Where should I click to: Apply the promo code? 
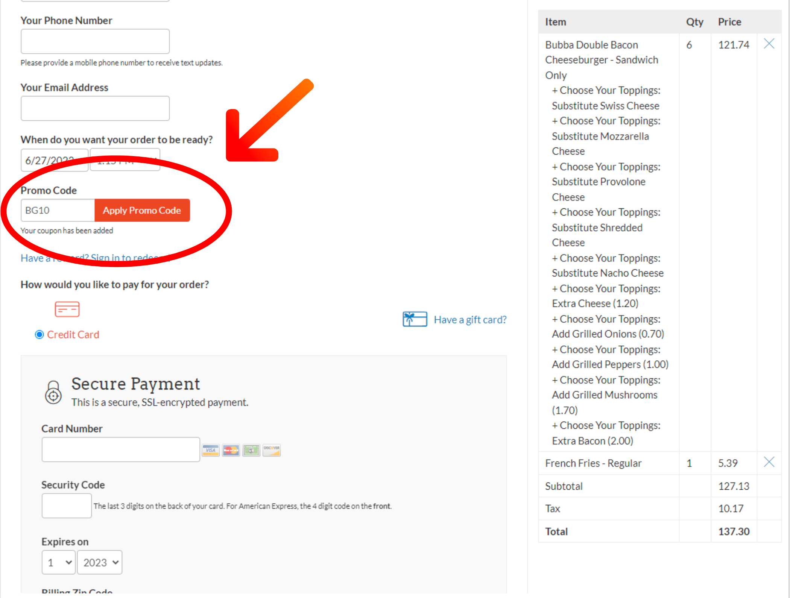tap(142, 210)
